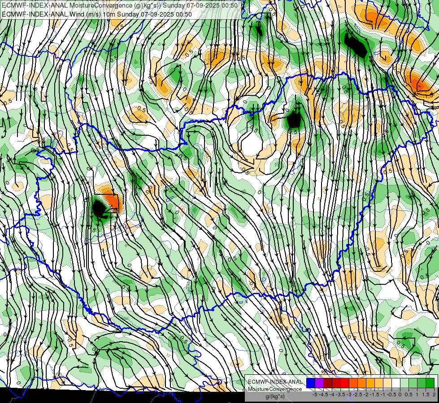The image size is (439, 403).
Task: Click the -4.5 tick label on legend
Action: (x=323, y=394)
